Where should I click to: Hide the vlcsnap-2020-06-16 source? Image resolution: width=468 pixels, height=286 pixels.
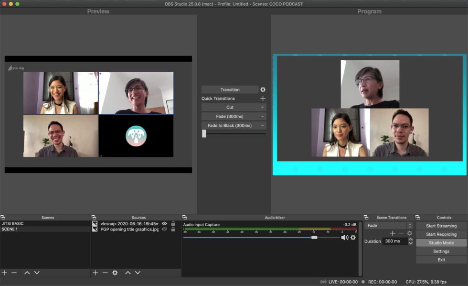pyautogui.click(x=164, y=223)
